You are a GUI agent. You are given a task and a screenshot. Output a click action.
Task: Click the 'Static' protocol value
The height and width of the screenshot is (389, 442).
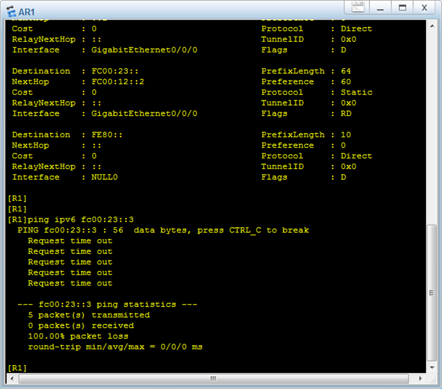click(356, 92)
